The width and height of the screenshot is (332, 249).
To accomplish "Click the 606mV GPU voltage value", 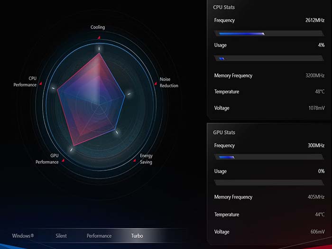I will click(318, 231).
